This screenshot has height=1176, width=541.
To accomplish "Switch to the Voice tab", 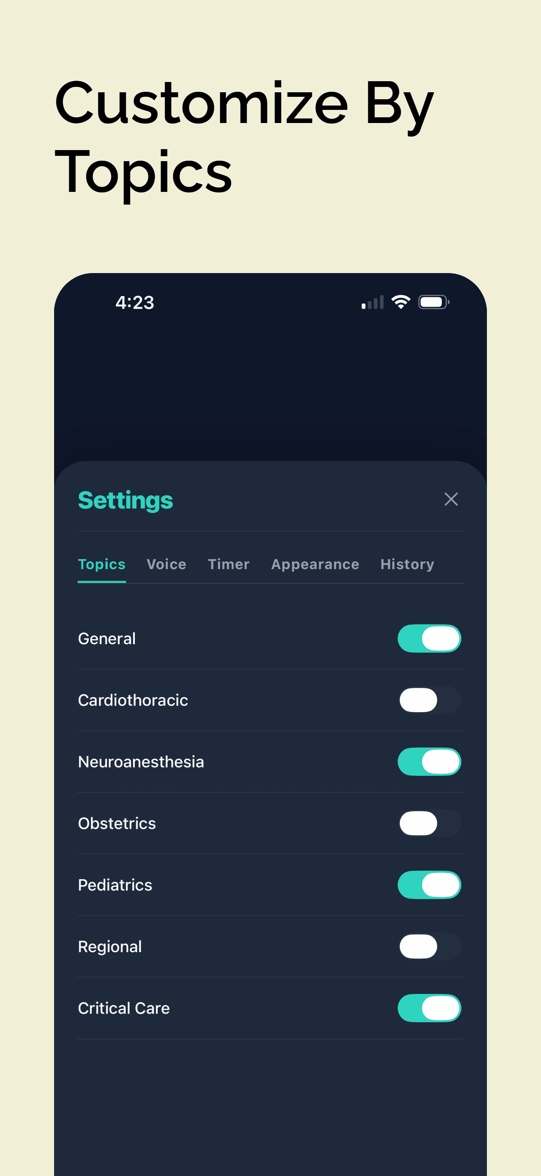I will (166, 564).
